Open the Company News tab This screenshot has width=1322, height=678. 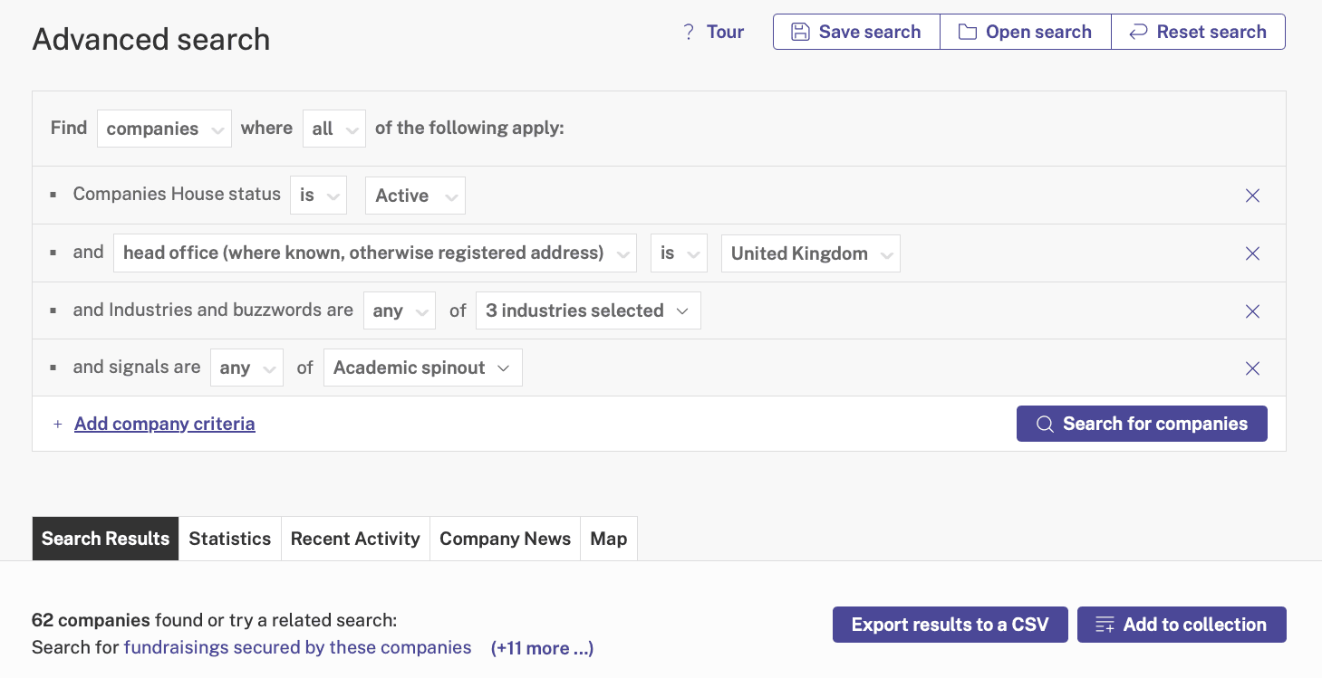[x=505, y=539]
